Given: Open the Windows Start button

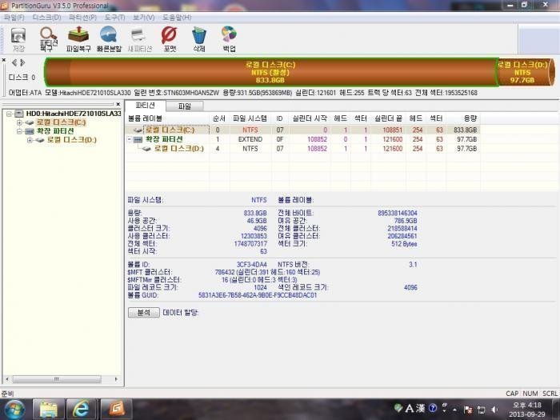Looking at the screenshot, I should point(14,409).
